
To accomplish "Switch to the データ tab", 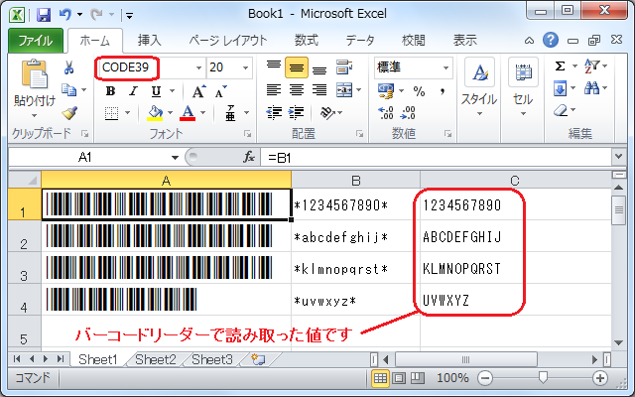I will [x=360, y=40].
